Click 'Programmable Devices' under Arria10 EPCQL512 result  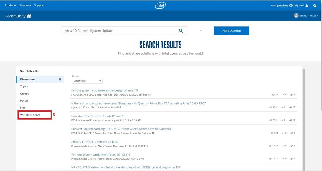(83, 146)
